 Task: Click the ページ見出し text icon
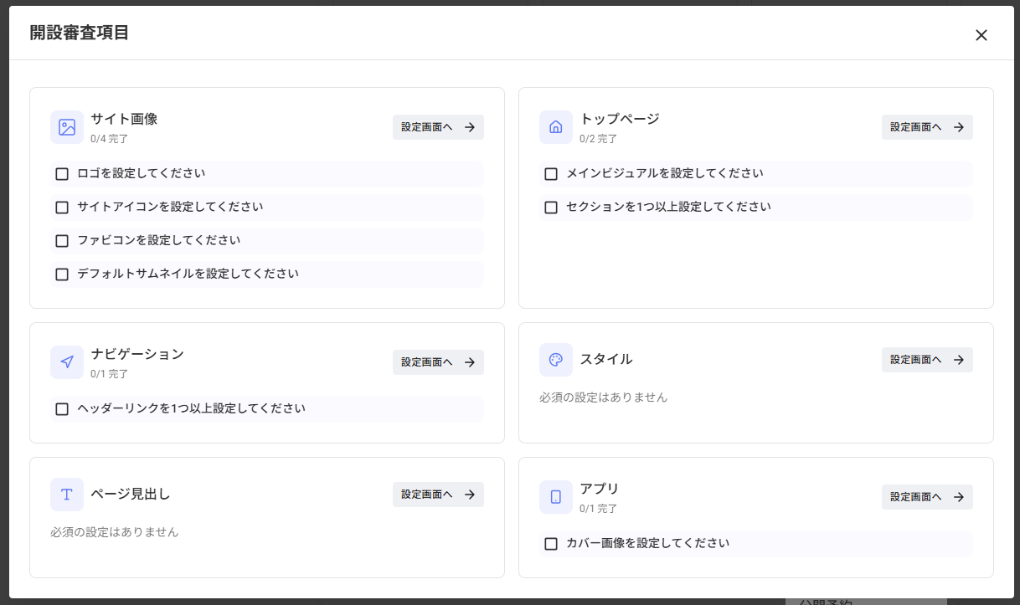click(67, 495)
